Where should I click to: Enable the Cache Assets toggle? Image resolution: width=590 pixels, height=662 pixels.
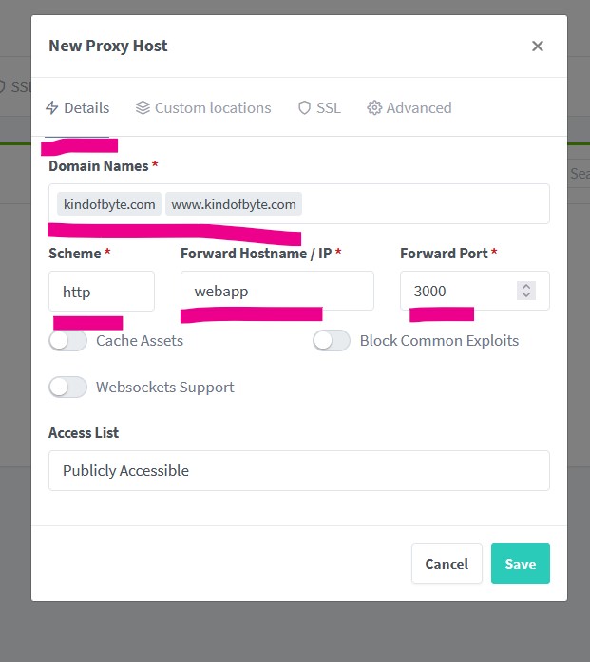[67, 341]
